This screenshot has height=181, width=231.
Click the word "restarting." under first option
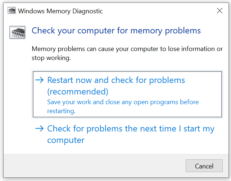[x=61, y=111]
